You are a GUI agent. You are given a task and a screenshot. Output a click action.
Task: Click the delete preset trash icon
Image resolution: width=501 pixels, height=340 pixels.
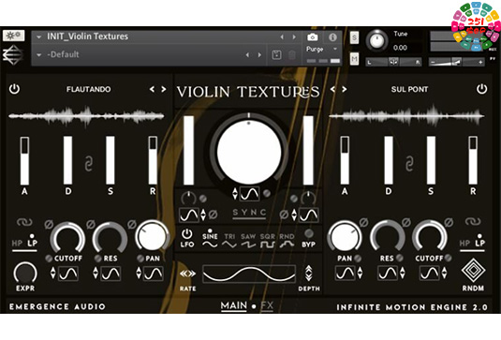292,55
